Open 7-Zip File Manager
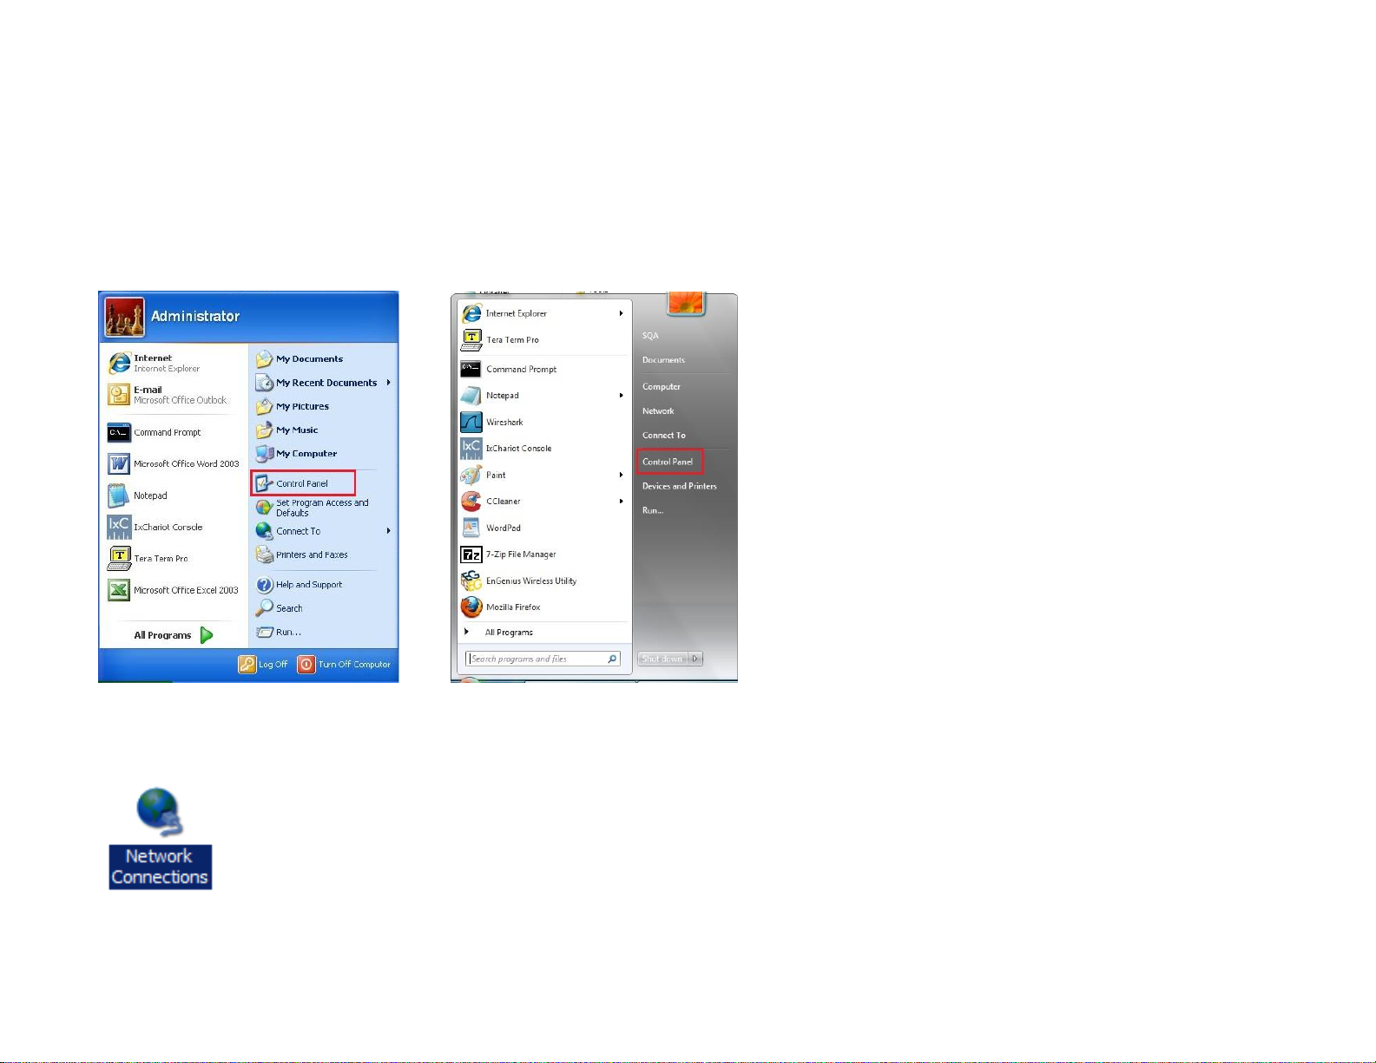The image size is (1376, 1063). click(509, 554)
